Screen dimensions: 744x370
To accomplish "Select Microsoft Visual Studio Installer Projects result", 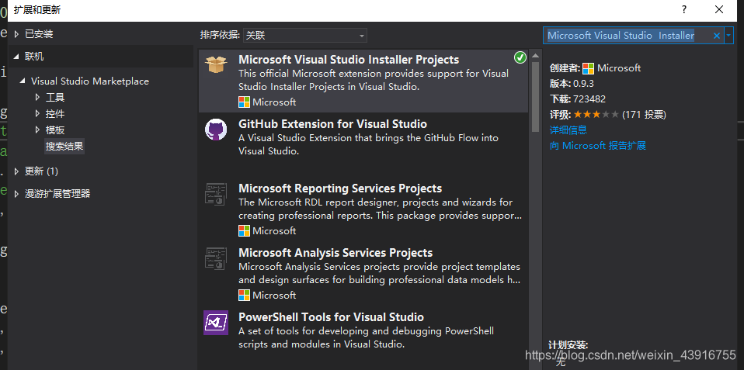I will [363, 80].
